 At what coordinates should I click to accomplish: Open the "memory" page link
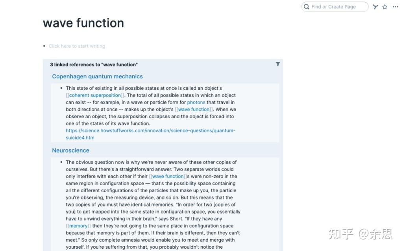[x=78, y=226]
